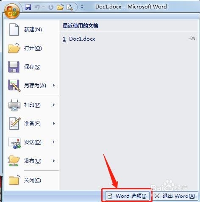Click the printer icon for 打印
This screenshot has width=200, height=202.
pos(14,105)
